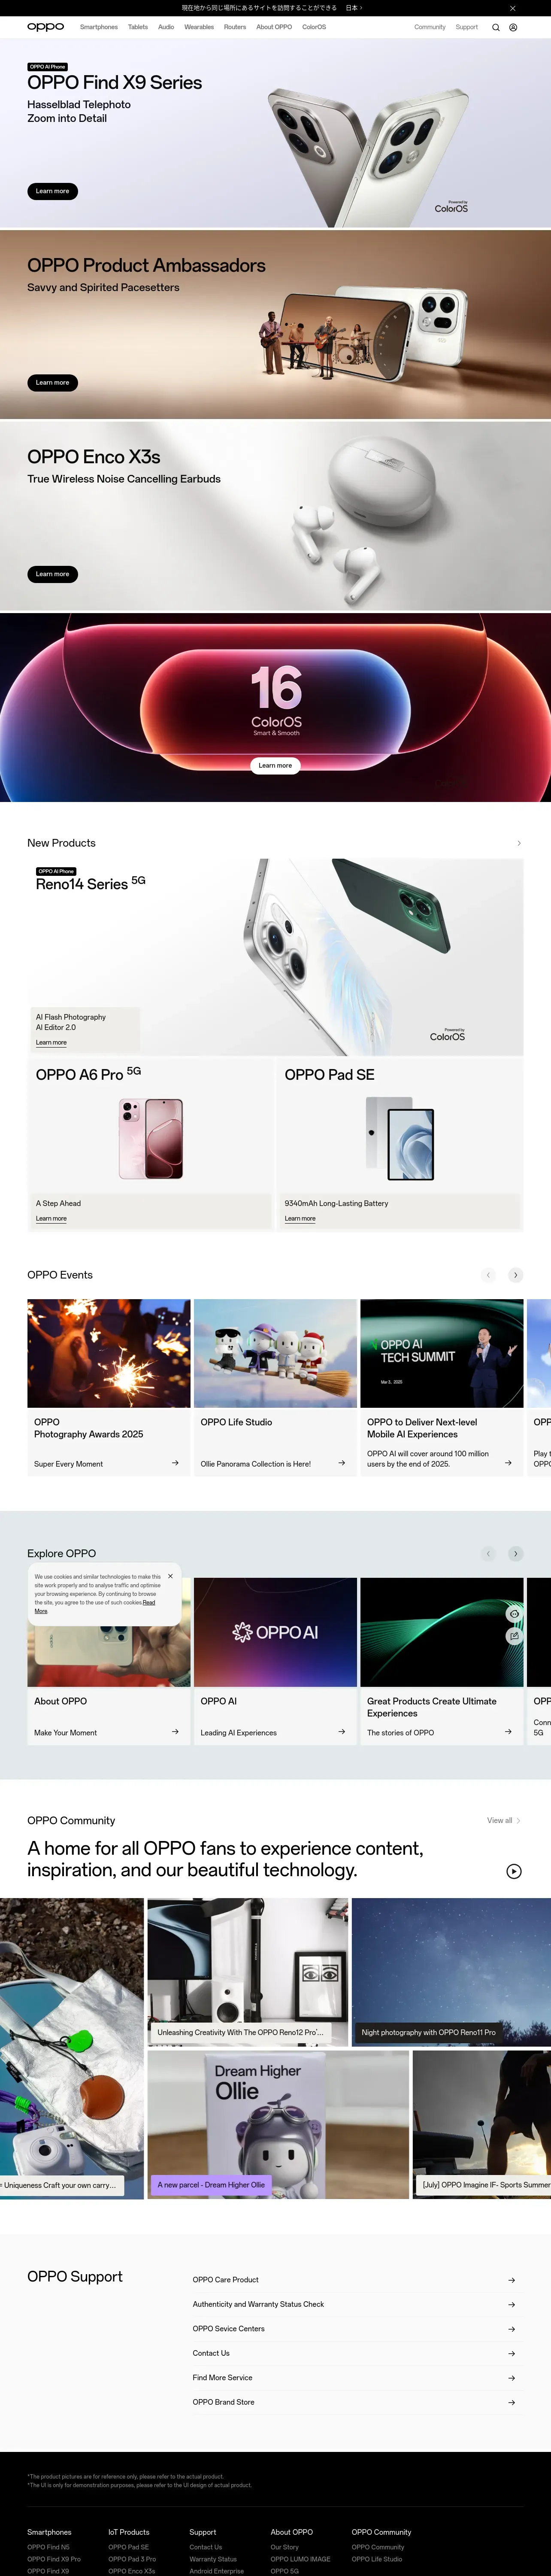Screen dimensions: 551x2576
Task: Open Warranty Status footer link
Action: coord(213,2559)
